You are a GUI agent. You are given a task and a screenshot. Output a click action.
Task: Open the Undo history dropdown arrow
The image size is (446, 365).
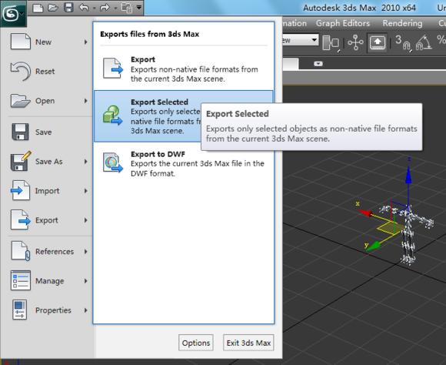(x=94, y=8)
